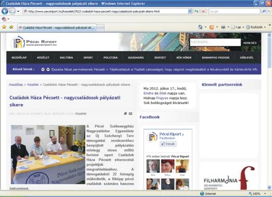Click the browser Back arrow button
Viewport: 272px width, 197px height.
pyautogui.click(x=5, y=11)
